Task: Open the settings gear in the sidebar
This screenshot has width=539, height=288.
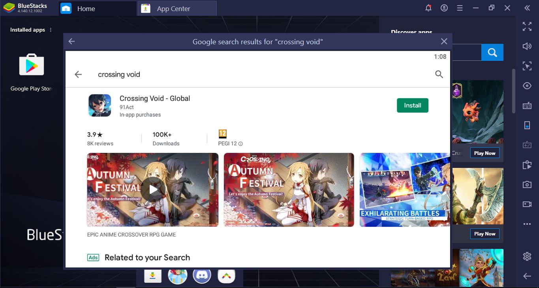Action: click(x=527, y=256)
